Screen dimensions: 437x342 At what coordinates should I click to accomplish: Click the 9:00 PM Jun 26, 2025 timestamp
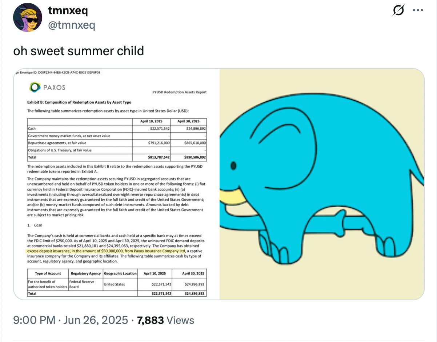(71, 320)
